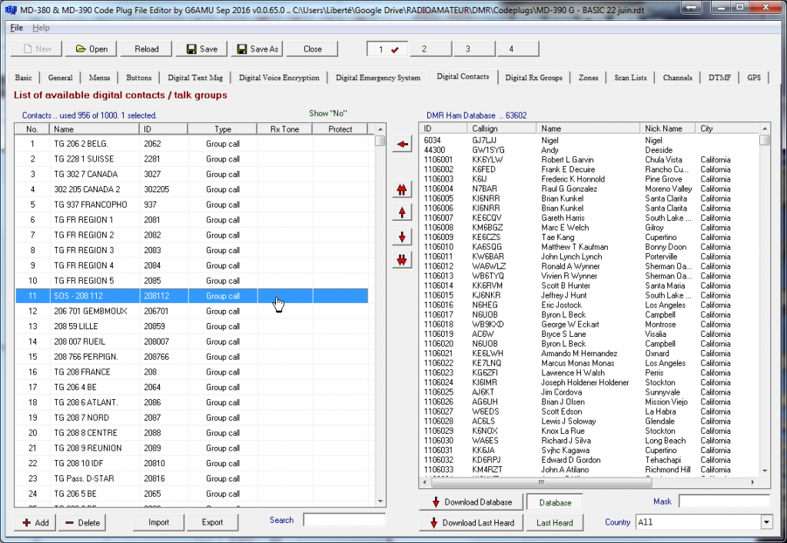
Task: Move selected contact to top with double up-arrow
Action: [401, 188]
